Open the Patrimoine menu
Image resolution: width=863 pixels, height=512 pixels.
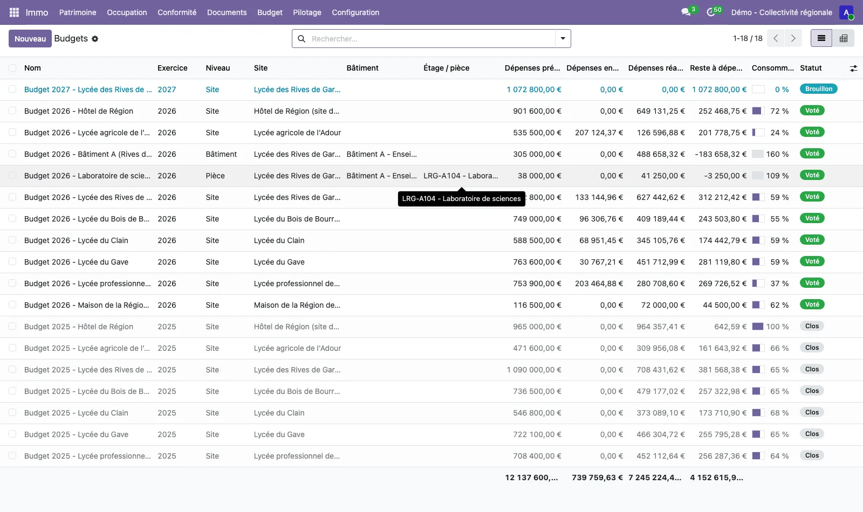pyautogui.click(x=78, y=12)
